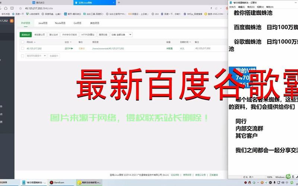
Task: Open the Notepad 文件(F) menu
Action: 232,7
